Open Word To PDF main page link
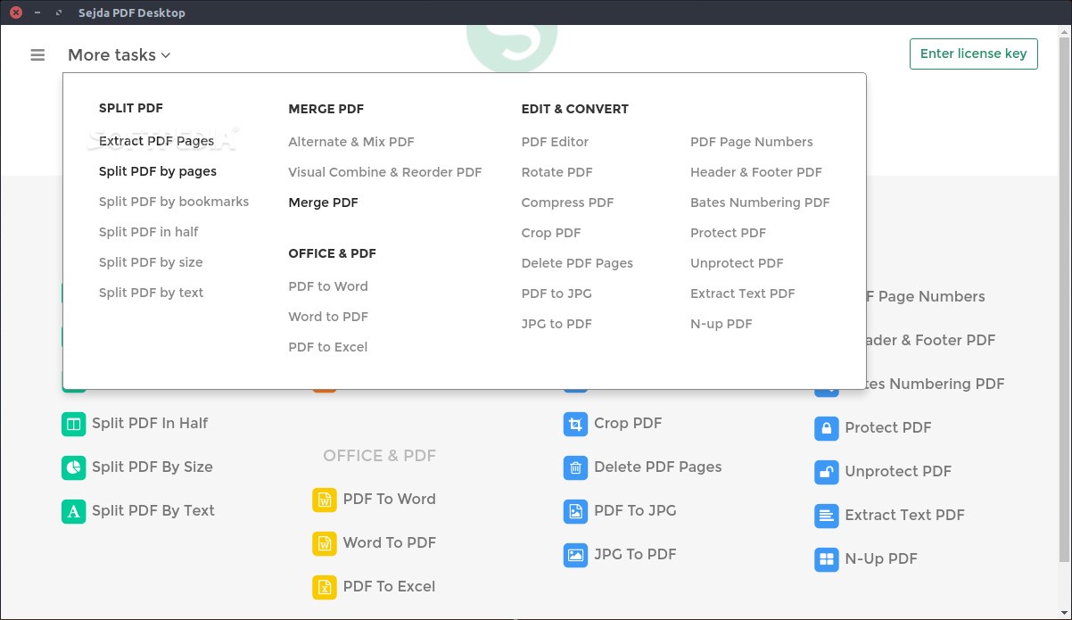1072x620 pixels. 390,542
